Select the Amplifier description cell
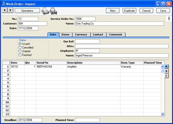This screenshot has width=173, height=124. click(x=94, y=67)
